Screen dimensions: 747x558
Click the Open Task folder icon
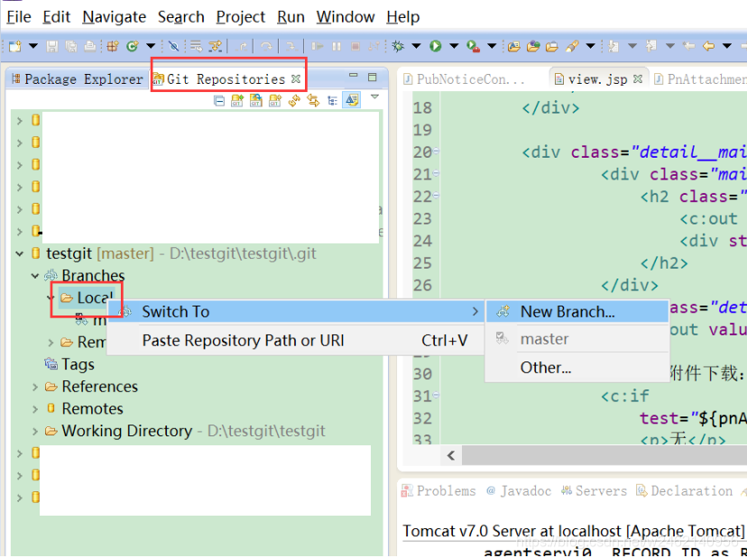click(x=551, y=46)
